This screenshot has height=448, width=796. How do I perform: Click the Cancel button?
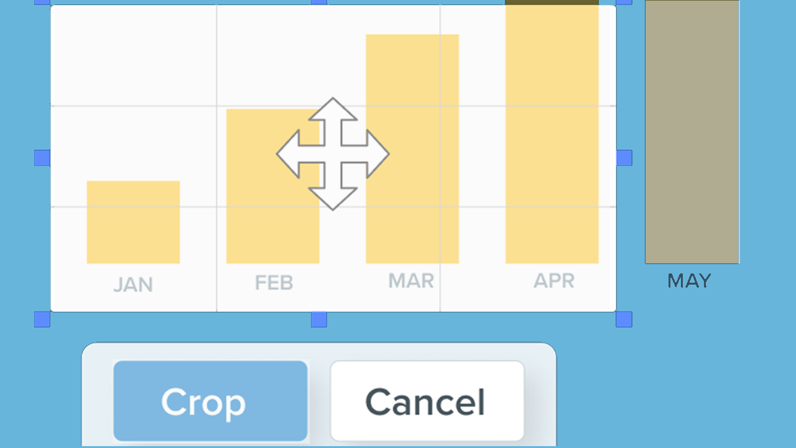[x=427, y=401]
